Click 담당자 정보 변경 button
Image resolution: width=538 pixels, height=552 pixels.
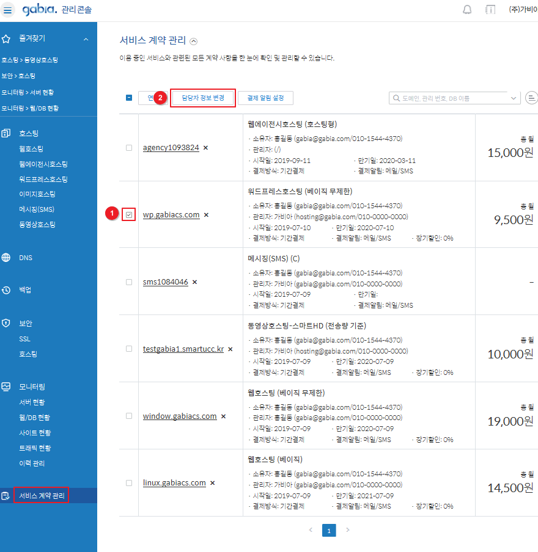(203, 98)
